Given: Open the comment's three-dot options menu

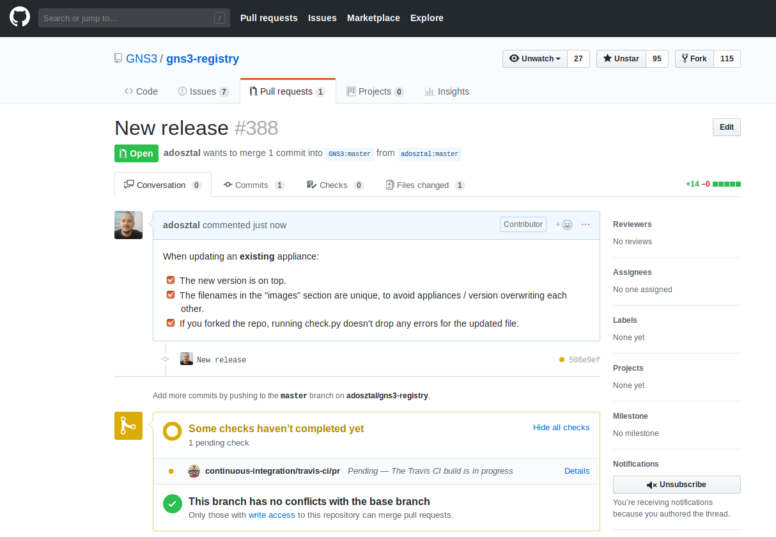Looking at the screenshot, I should pos(586,224).
